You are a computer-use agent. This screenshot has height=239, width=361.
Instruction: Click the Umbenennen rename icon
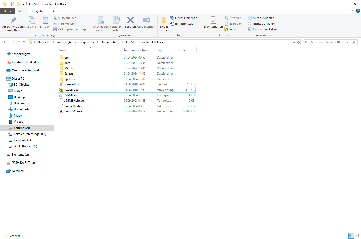tap(146, 21)
